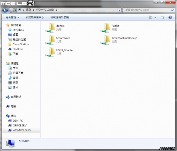177x151 pixels.
Task: Open DEN-PC under network
Action: 18,121
